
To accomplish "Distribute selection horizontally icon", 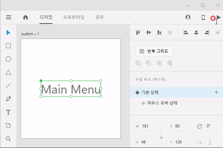I will click(x=170, y=32).
